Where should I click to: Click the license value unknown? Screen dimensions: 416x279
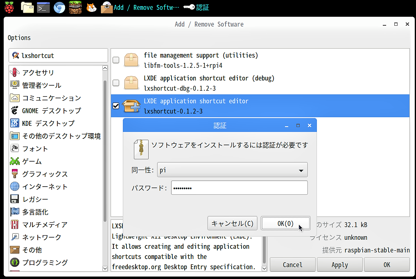[x=356, y=237]
